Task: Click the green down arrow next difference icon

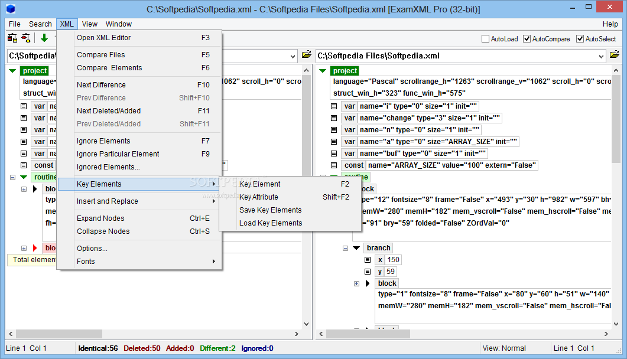Action: [44, 38]
